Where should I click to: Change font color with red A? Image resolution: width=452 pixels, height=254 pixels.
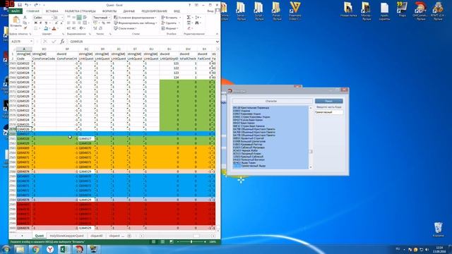click(54, 28)
